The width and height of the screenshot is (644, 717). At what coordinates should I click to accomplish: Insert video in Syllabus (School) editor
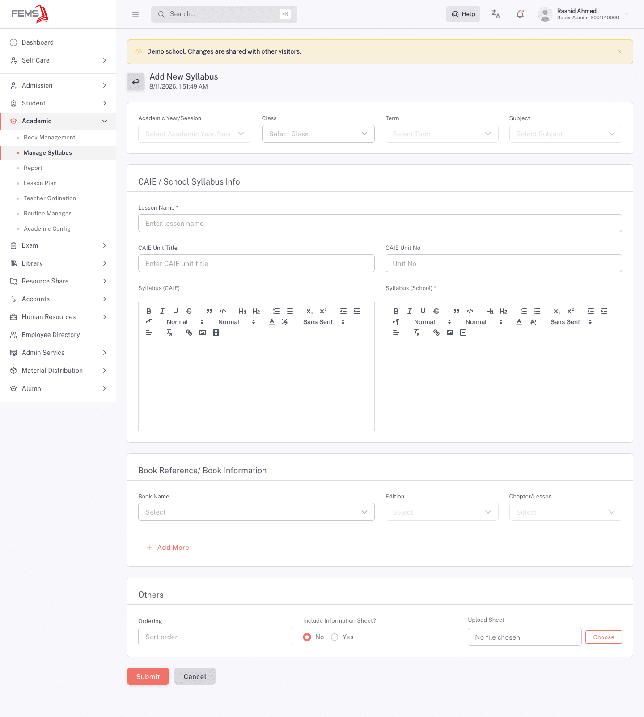(463, 333)
